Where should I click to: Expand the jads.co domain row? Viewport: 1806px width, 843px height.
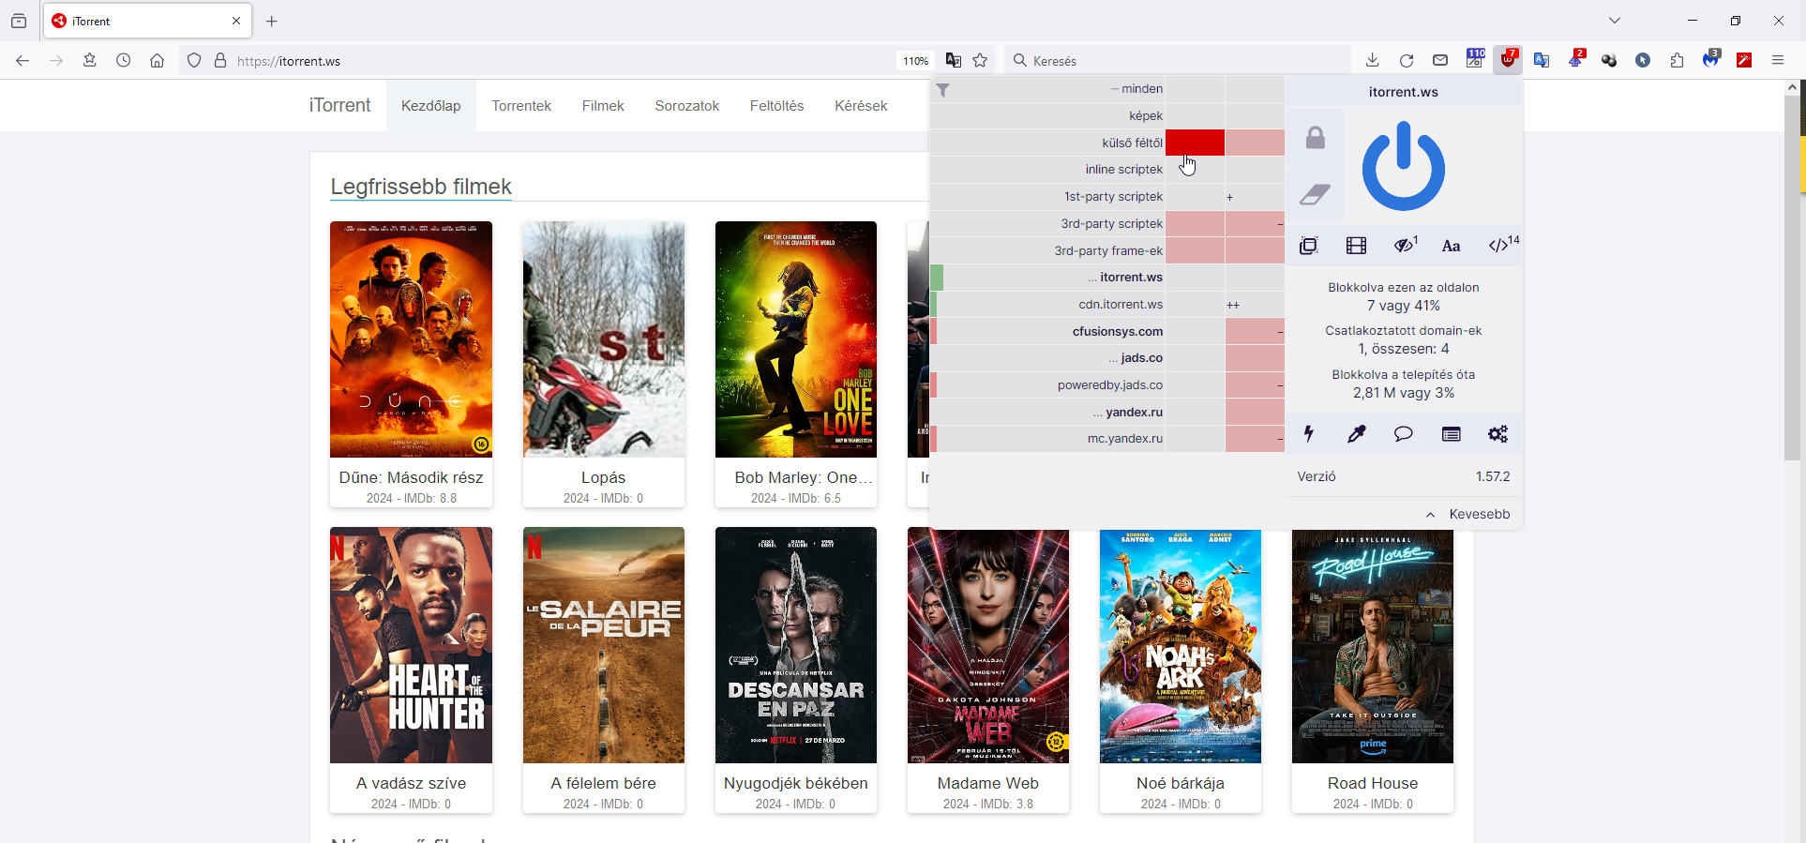pyautogui.click(x=1048, y=358)
